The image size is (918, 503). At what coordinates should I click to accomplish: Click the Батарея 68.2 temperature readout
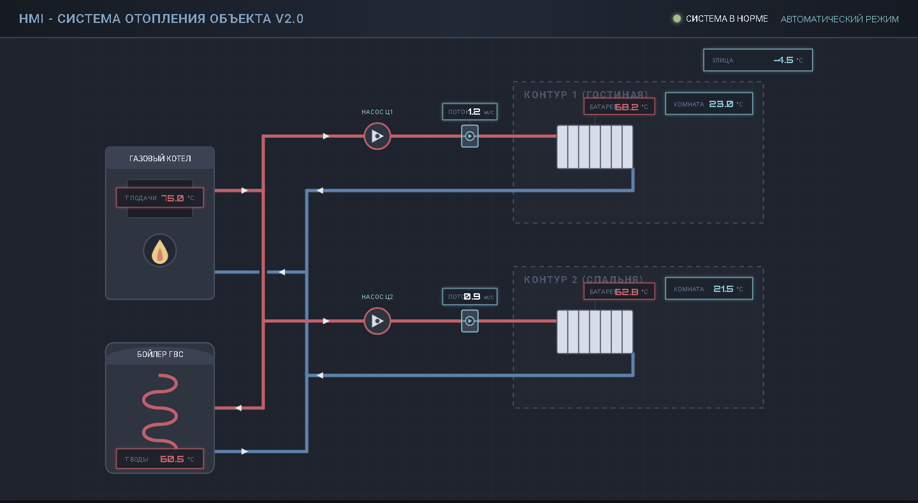click(x=618, y=106)
